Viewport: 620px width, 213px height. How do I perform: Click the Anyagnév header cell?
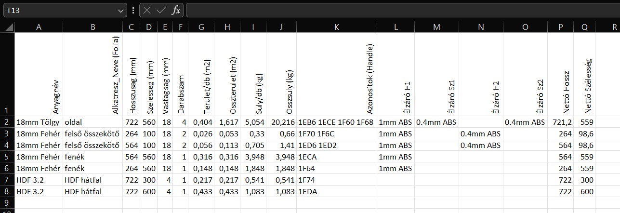39,74
